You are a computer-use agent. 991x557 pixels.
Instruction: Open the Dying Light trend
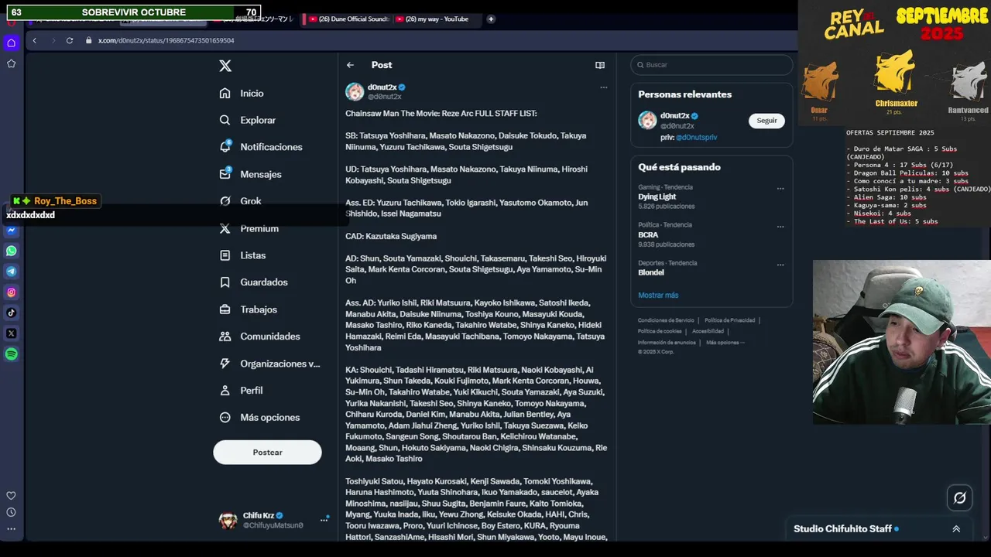657,196
